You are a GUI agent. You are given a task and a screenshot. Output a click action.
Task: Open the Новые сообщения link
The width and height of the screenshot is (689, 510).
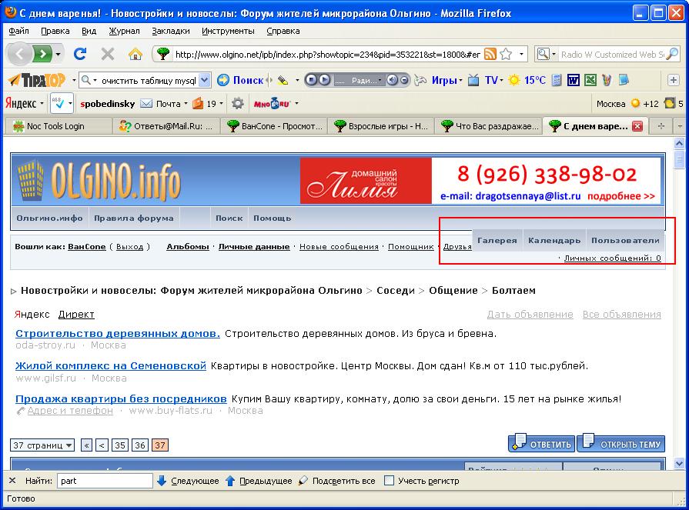[339, 247]
